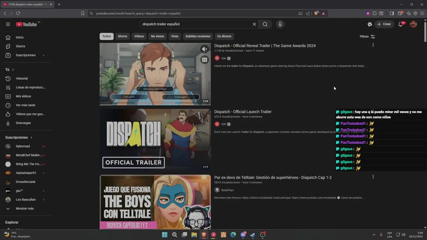Viewport: 427px width, 240px height.
Task: Click the Brave Rewards triangle icon
Action: [x=323, y=13]
